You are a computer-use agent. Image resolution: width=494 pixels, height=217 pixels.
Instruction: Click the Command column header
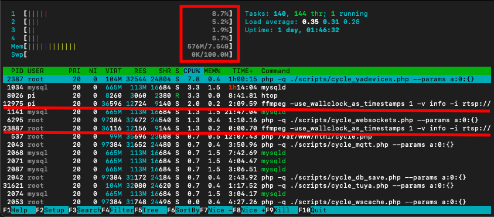(x=275, y=71)
